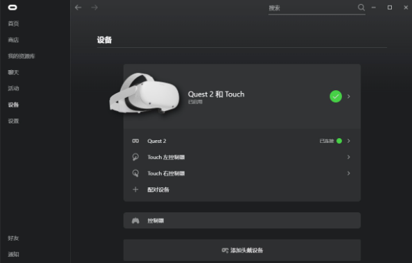Click the Quest 2 row label
Viewport: 412px width, 263px height.
pos(156,141)
